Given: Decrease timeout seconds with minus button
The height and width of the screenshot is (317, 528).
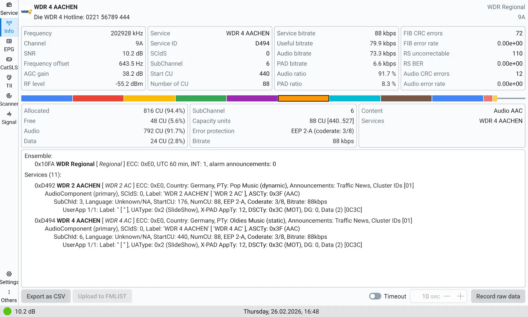Looking at the screenshot, I should (x=447, y=296).
